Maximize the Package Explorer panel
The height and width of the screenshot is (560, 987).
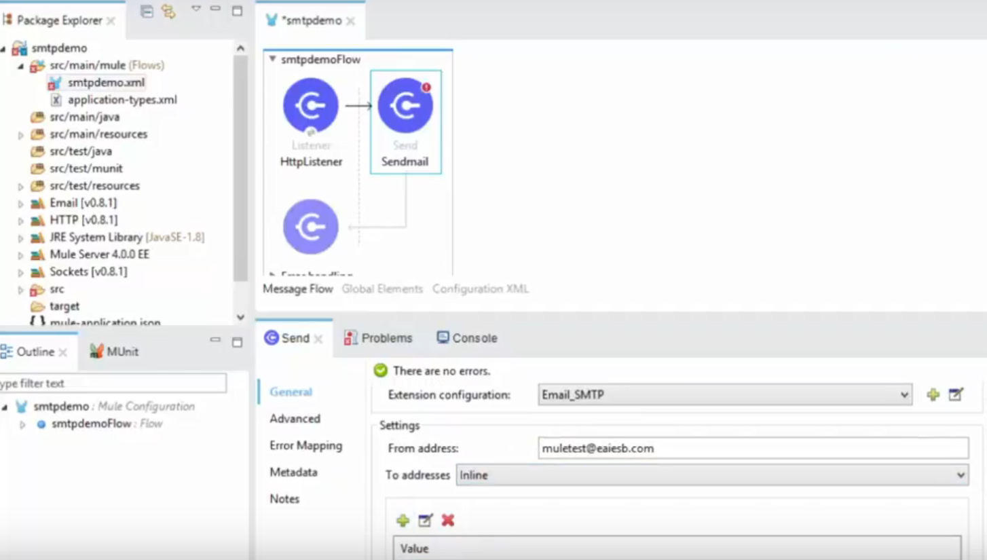[x=237, y=11]
